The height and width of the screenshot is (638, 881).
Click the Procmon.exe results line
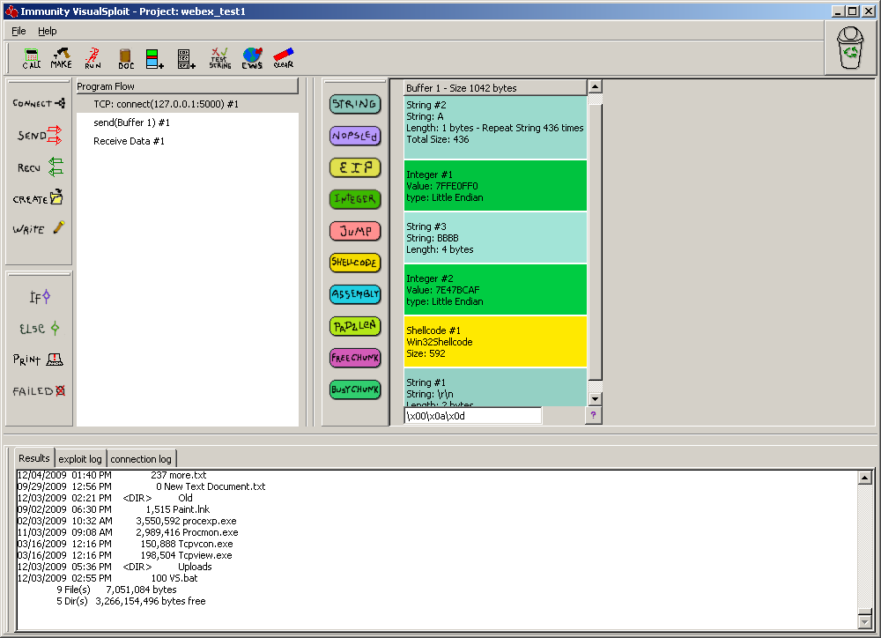coord(128,532)
